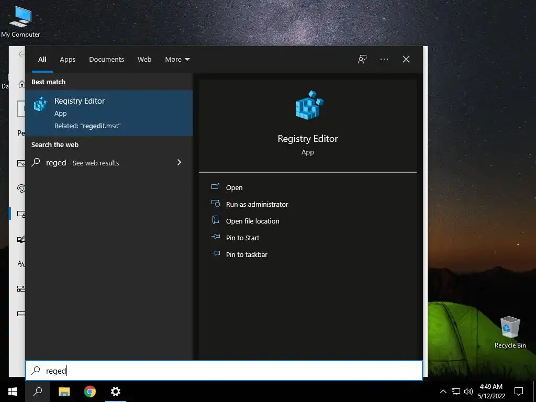536x402 pixels.
Task: Click the search box containing reged
Action: pyautogui.click(x=224, y=371)
